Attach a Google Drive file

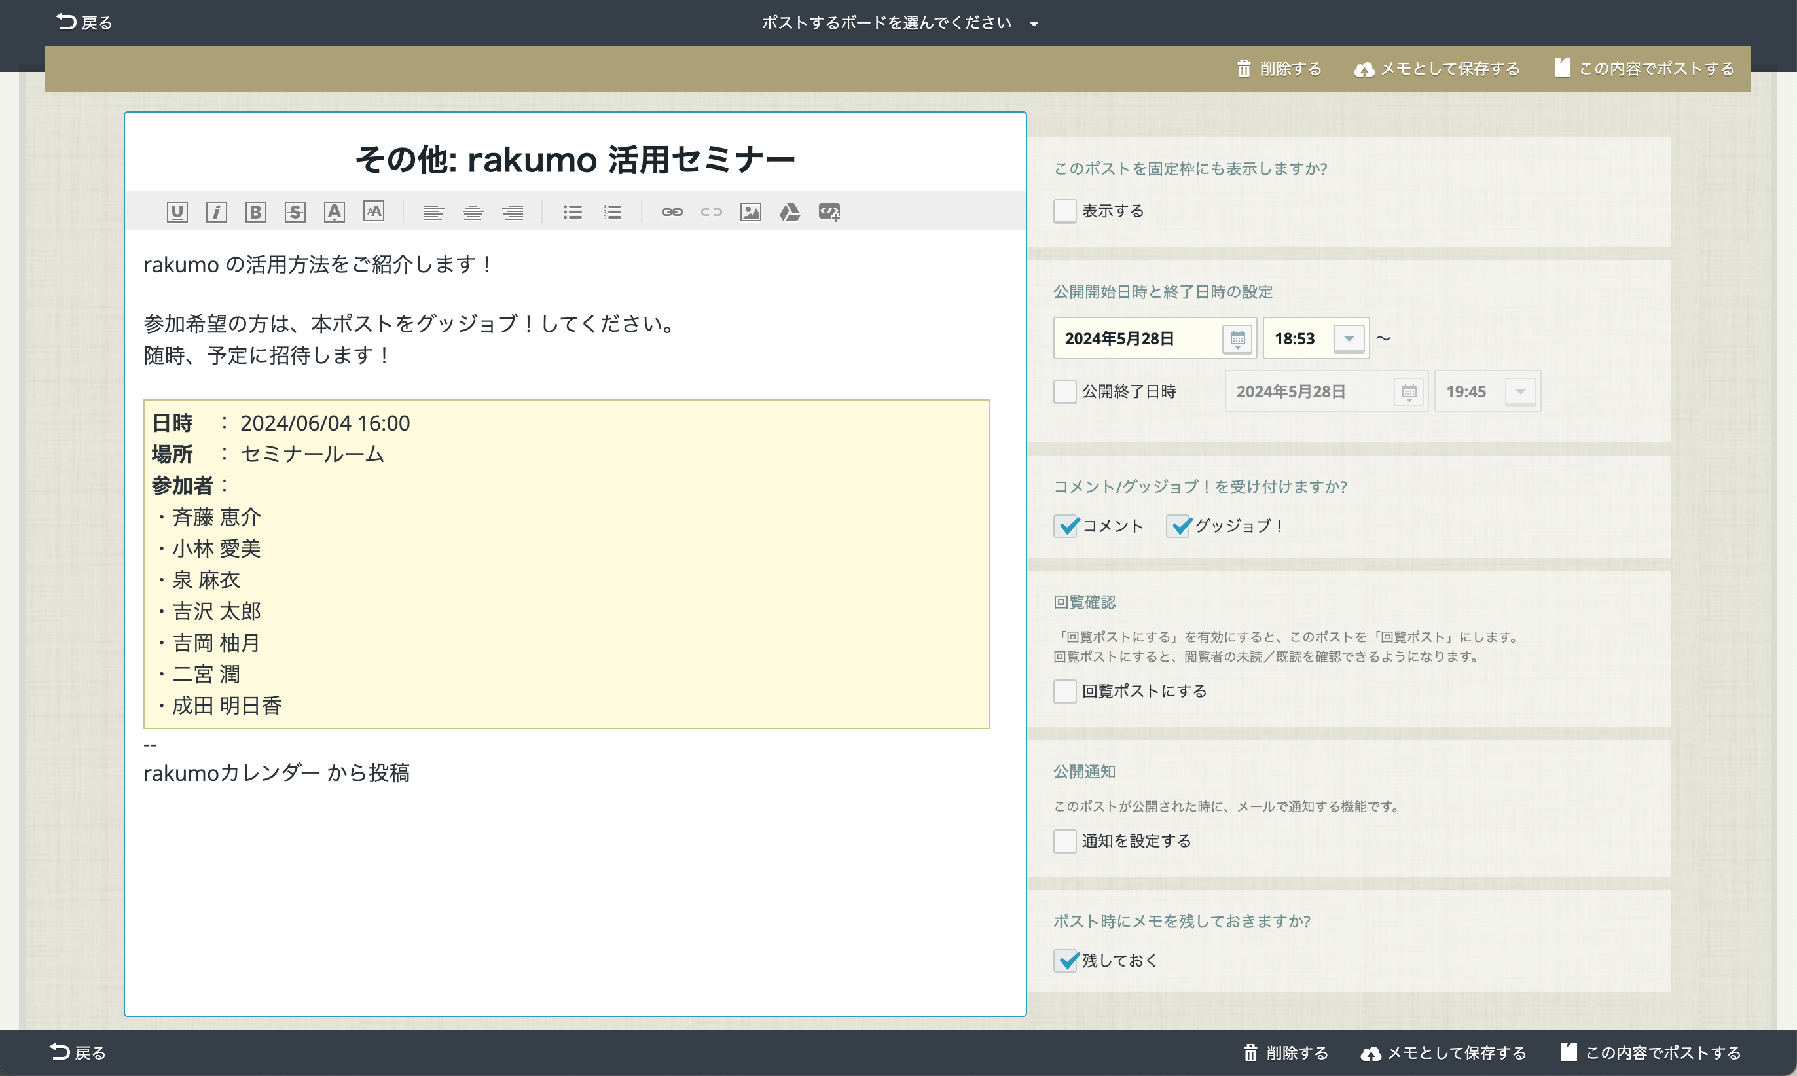tap(790, 211)
